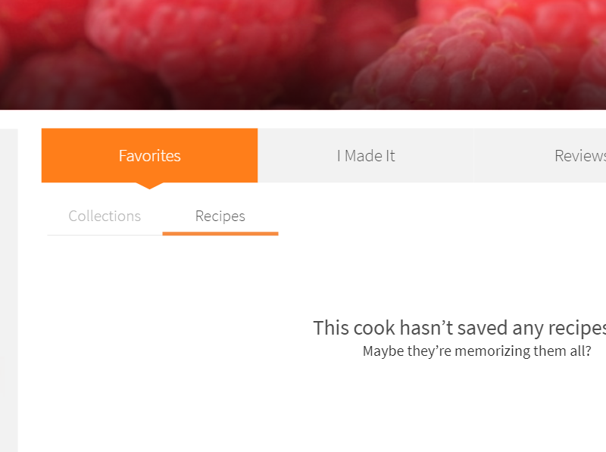The height and width of the screenshot is (452, 606).
Task: Click the "I Made It" label text
Action: [366, 156]
